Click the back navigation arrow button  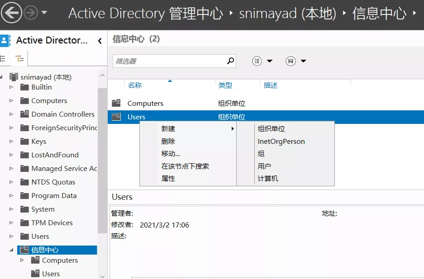click(12, 13)
